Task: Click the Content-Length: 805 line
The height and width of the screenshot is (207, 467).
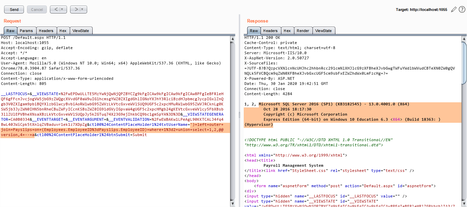Action: [x=24, y=84]
